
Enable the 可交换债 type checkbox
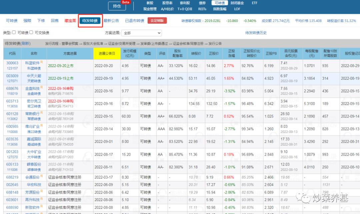pyautogui.click(x=31, y=32)
